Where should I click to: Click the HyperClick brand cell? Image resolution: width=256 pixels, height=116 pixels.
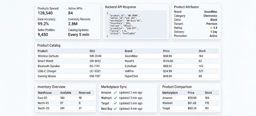pos(131,76)
